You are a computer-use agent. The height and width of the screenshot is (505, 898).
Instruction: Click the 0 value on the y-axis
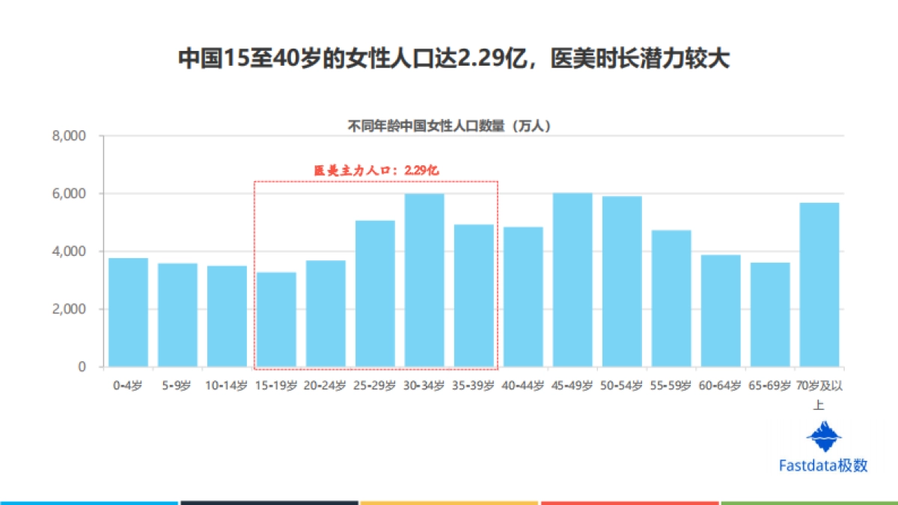tap(82, 366)
